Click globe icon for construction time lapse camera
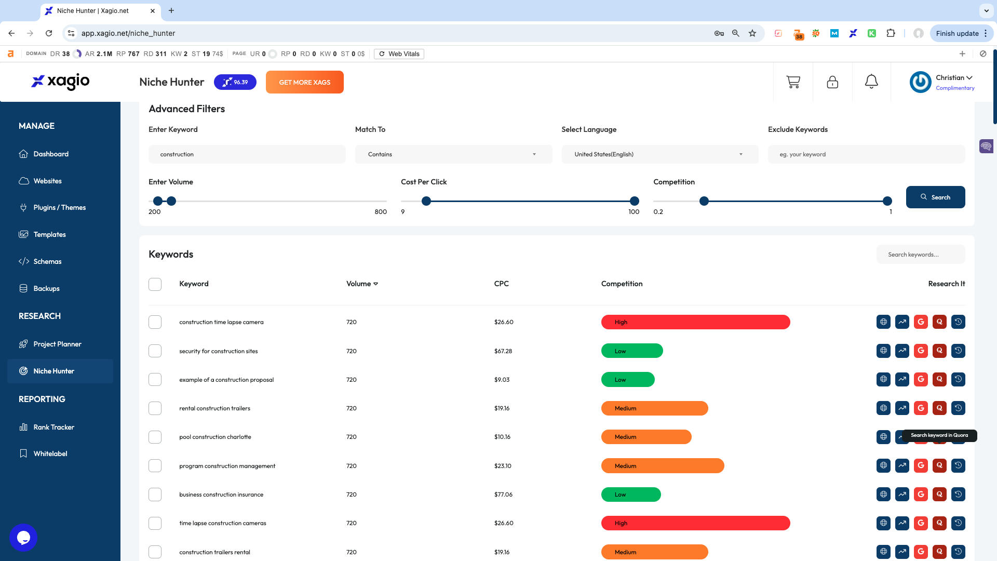997x561 pixels. 883,322
